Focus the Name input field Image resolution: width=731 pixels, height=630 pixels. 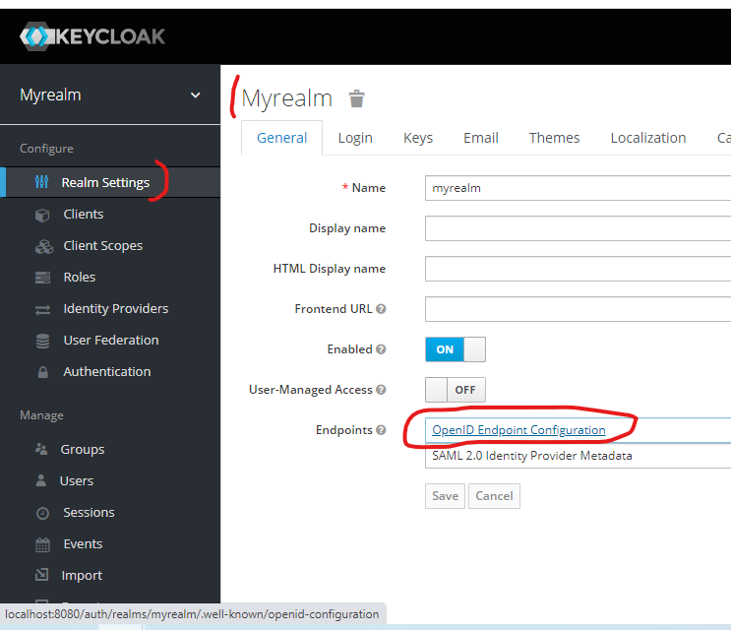pyautogui.click(x=579, y=188)
